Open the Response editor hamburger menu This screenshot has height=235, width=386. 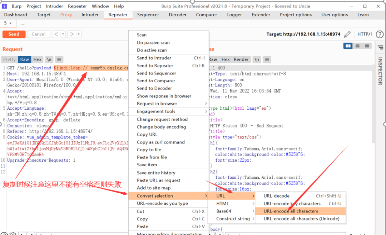267,59
